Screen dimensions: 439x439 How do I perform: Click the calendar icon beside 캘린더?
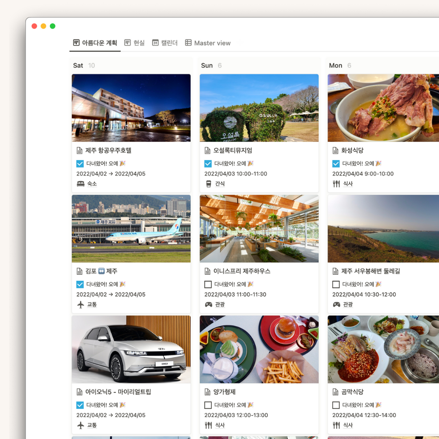tap(155, 43)
